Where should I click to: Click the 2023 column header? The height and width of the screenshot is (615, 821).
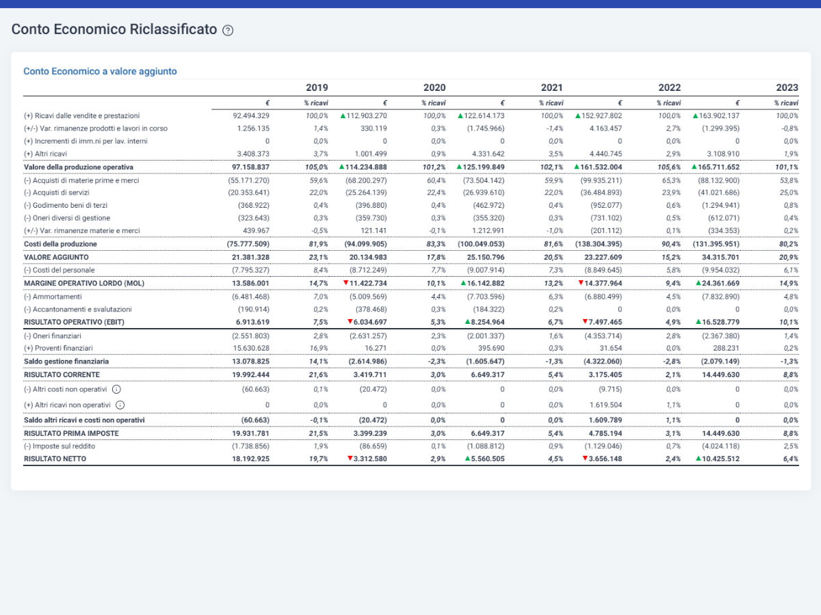[787, 87]
